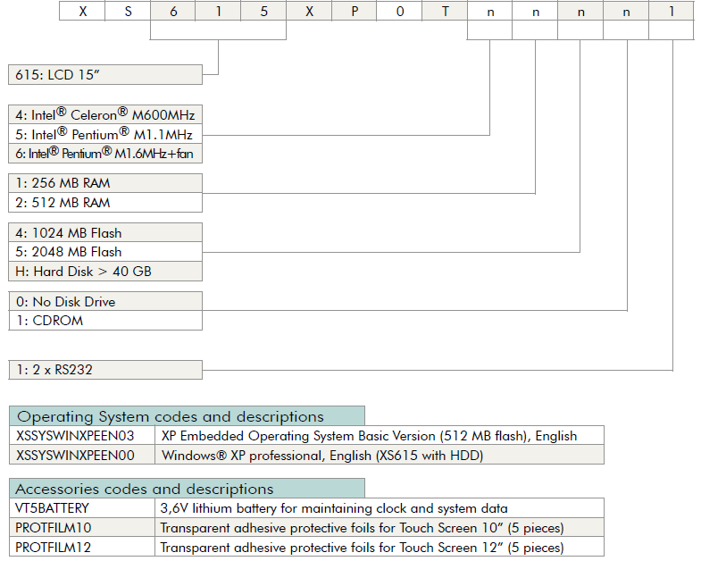Click the final '1' cell in code header
Viewport: 701px width, 561px height.
672,12
